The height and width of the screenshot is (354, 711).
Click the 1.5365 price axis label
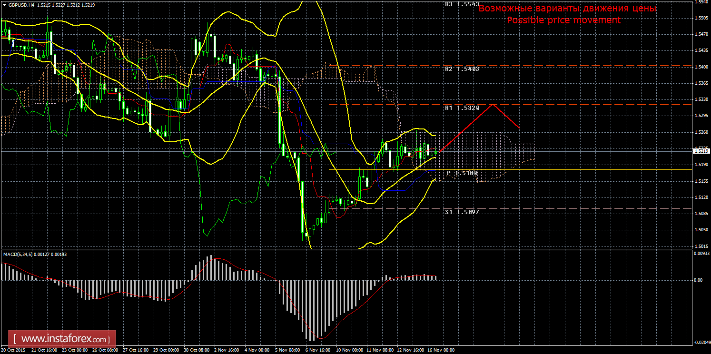pyautogui.click(x=701, y=83)
